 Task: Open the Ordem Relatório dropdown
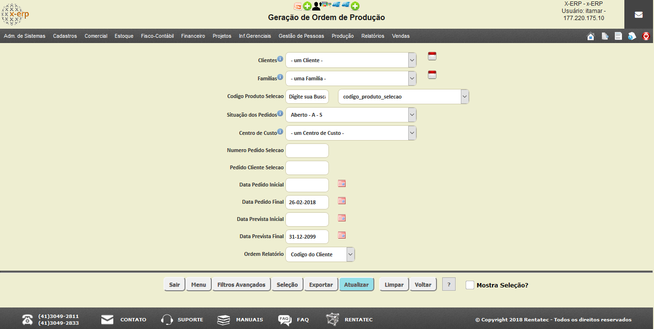click(x=320, y=254)
